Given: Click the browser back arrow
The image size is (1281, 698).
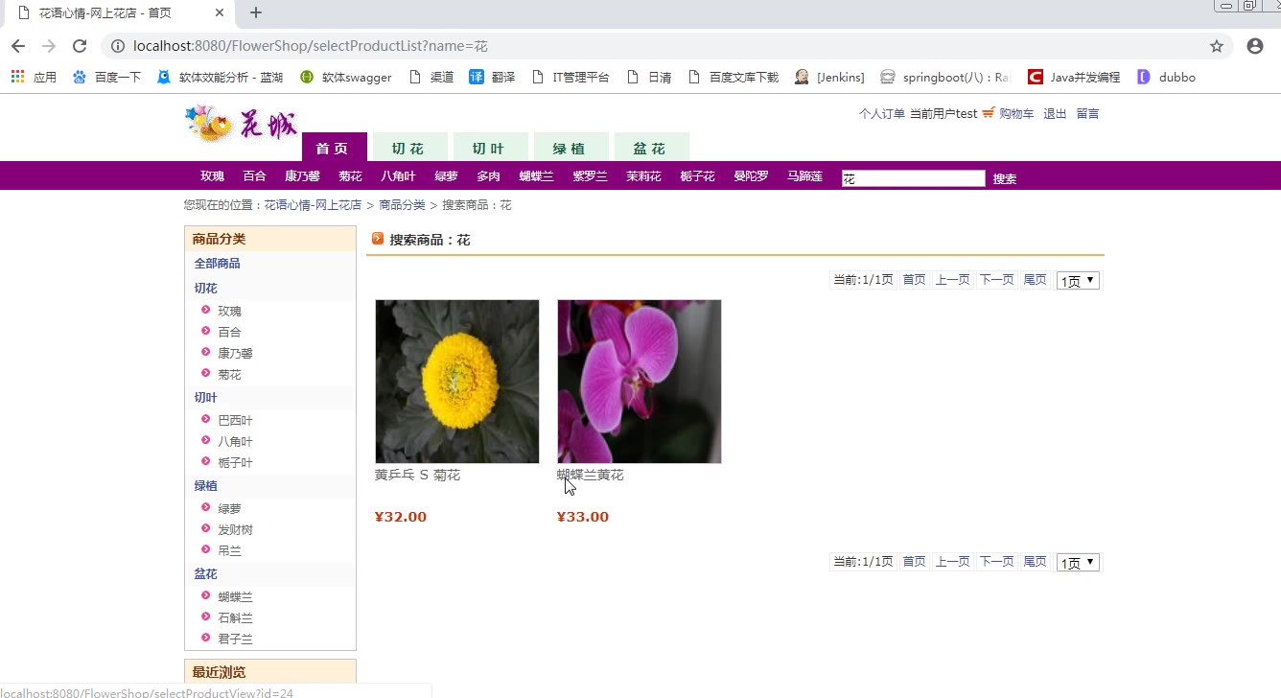Looking at the screenshot, I should 18,46.
